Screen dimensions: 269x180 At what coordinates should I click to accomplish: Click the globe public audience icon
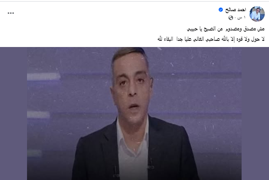231,18
